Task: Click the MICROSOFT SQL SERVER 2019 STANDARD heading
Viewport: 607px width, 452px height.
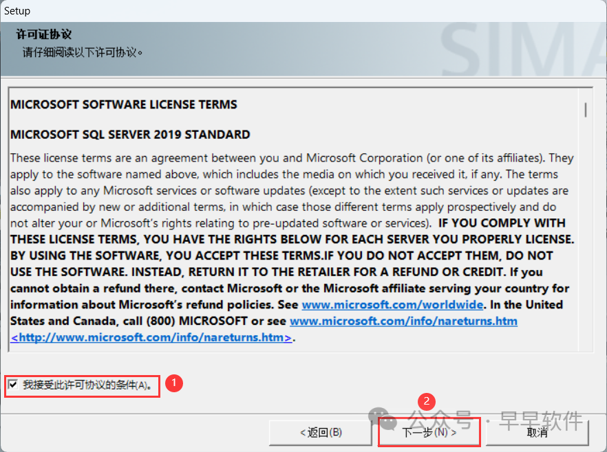Action: [130, 135]
